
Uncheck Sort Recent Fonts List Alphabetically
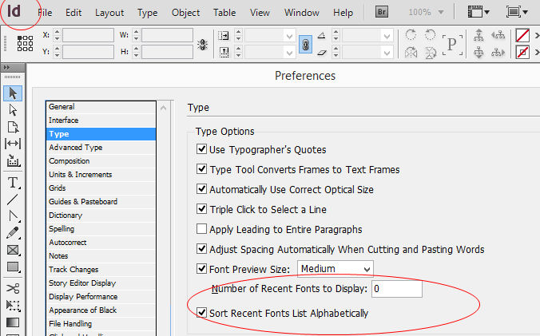[x=201, y=313]
